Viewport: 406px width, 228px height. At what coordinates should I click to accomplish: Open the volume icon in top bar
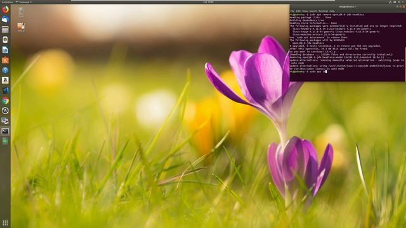(395, 2)
